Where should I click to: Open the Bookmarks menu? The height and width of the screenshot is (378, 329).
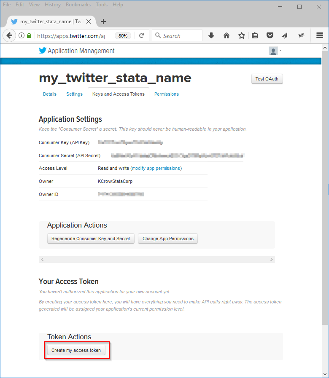tap(78, 5)
